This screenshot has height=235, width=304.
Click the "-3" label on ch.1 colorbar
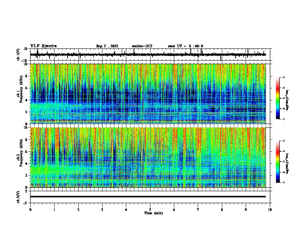click(x=283, y=77)
